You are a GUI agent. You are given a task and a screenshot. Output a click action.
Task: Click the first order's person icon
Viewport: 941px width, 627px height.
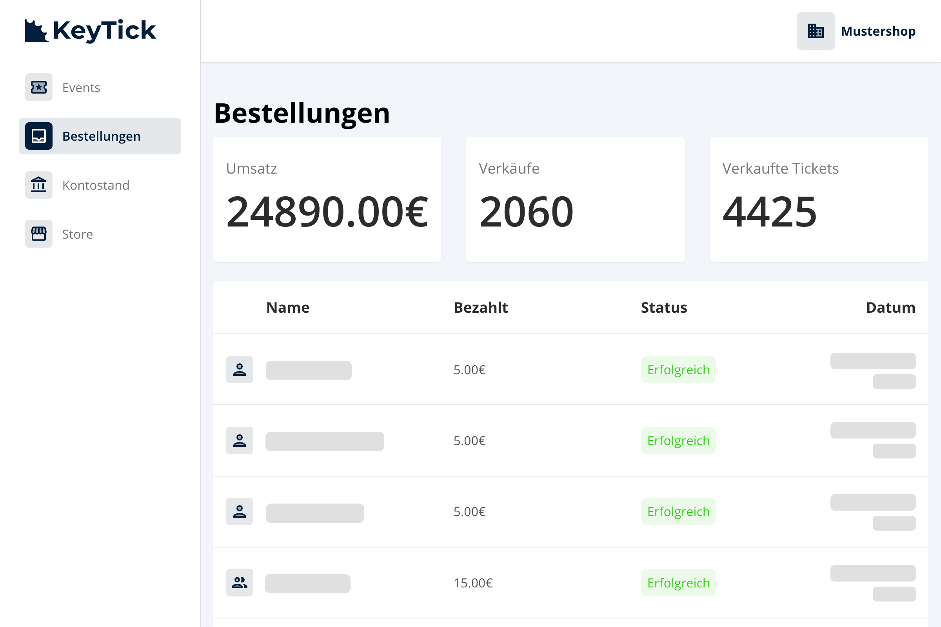coord(239,370)
